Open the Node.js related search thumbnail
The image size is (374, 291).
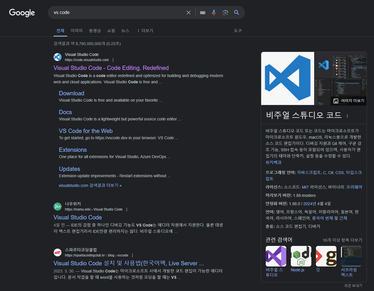301,256
